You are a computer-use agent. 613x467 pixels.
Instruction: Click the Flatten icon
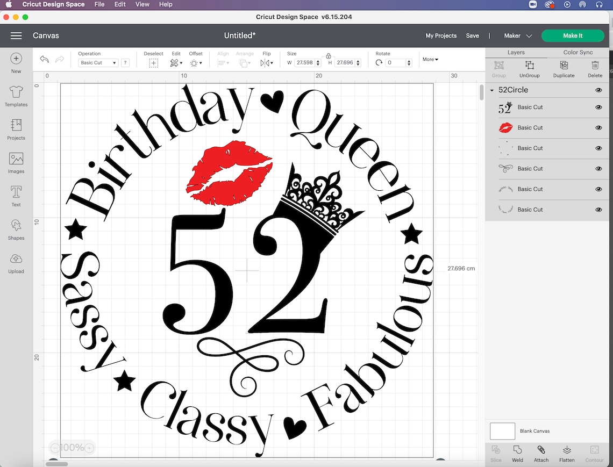567,453
